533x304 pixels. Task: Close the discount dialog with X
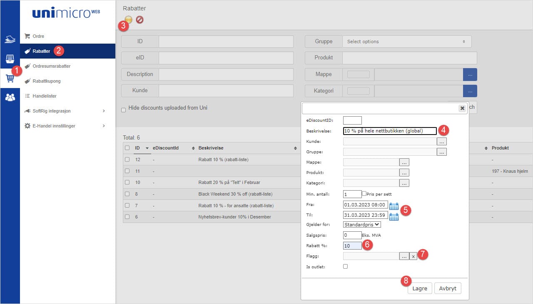[462, 108]
